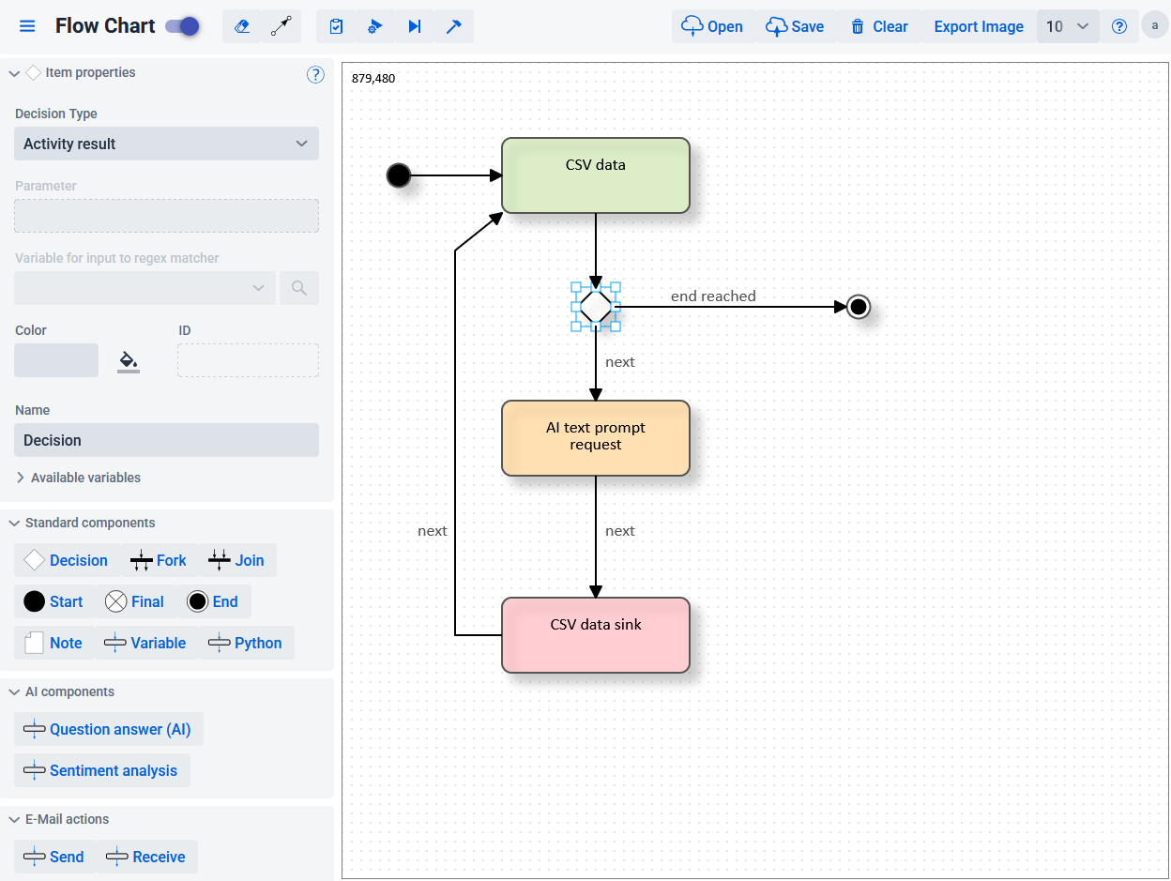Expand the Available variables section
This screenshot has width=1171, height=881.
75,478
